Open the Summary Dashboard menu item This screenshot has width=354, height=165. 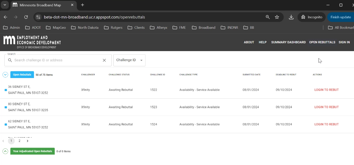tap(288, 42)
